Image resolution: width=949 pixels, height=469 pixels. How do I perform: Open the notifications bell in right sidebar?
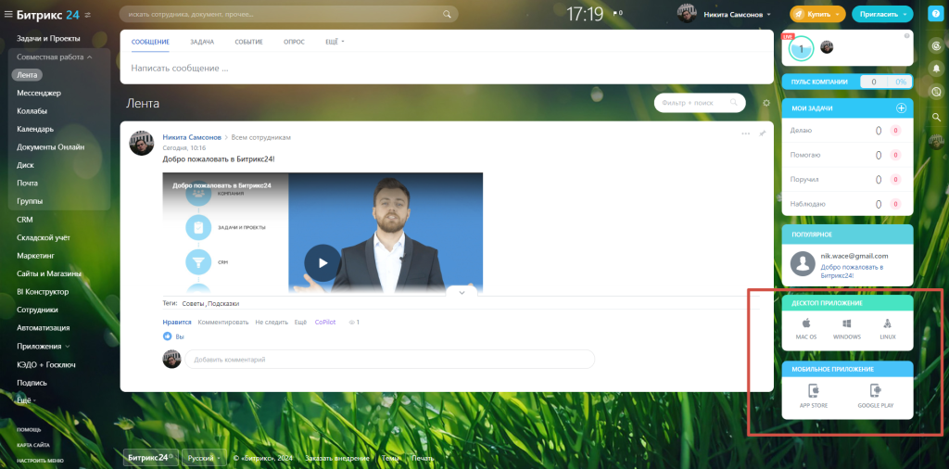[x=936, y=69]
